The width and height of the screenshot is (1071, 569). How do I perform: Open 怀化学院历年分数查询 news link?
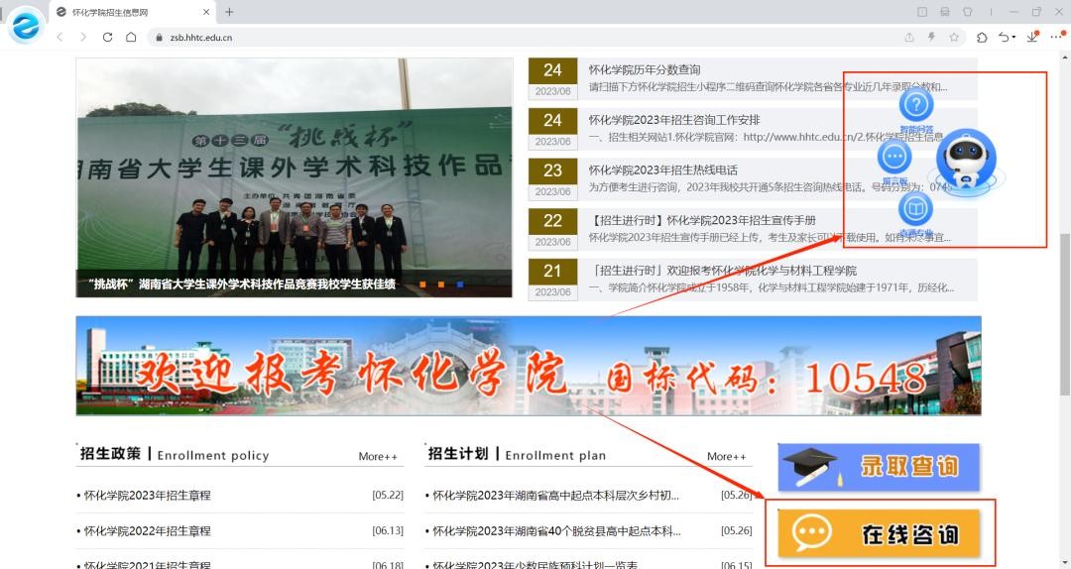click(645, 69)
